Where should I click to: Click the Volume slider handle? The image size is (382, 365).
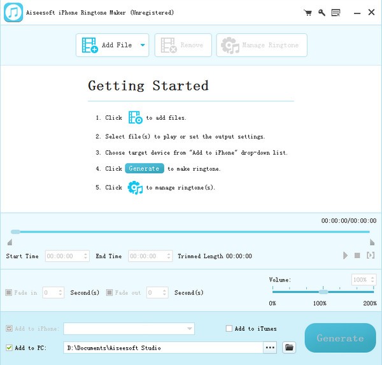click(x=323, y=292)
